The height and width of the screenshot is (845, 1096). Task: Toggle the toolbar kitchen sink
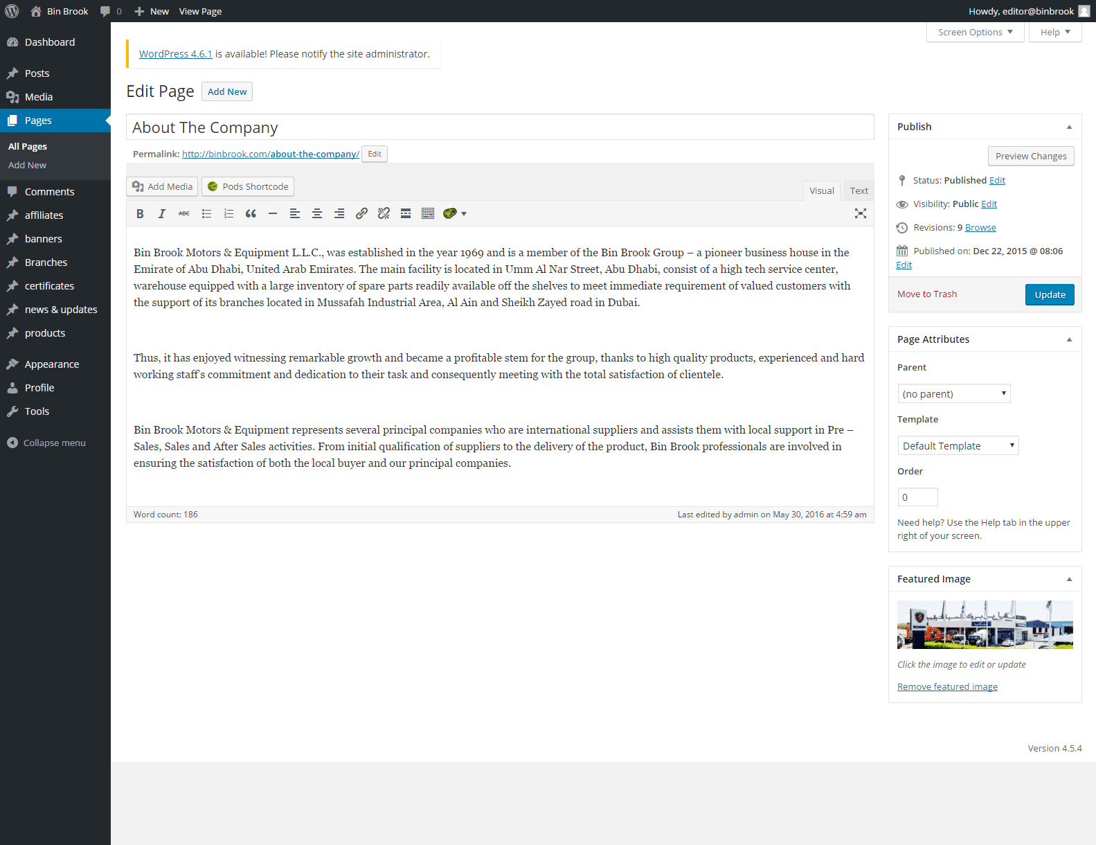pyautogui.click(x=428, y=213)
